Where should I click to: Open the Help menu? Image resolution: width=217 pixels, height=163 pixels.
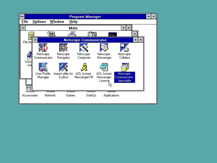[73, 22]
